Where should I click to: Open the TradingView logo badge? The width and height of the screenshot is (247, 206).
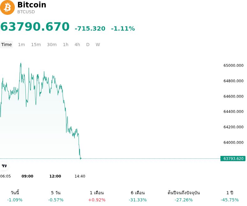4,166
